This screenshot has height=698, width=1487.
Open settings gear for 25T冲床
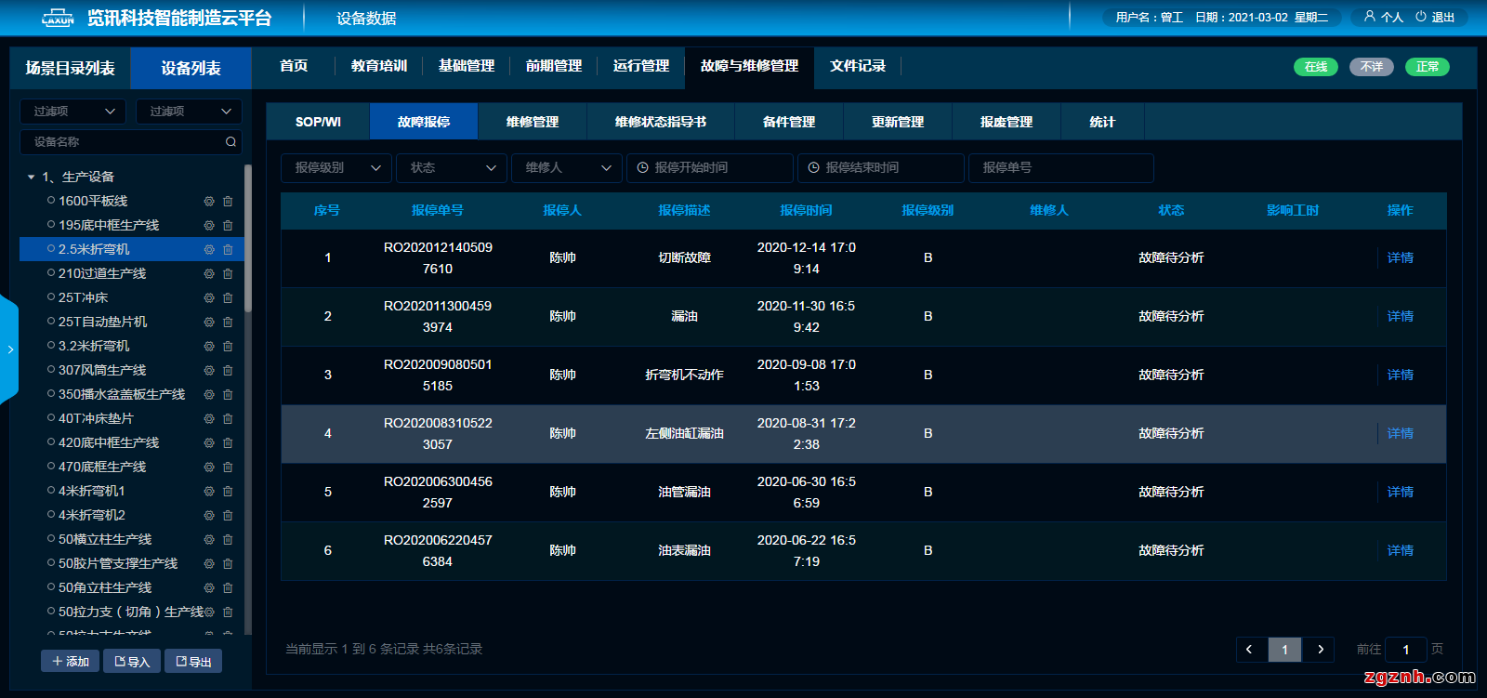tap(209, 297)
